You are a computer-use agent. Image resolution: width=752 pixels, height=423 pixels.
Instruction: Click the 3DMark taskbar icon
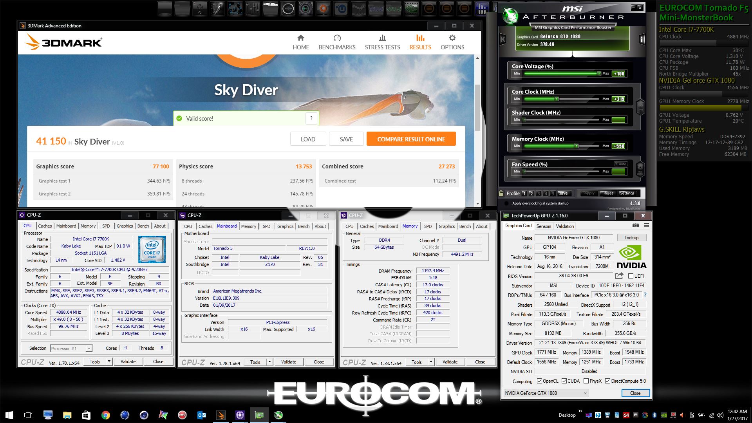[x=221, y=415]
